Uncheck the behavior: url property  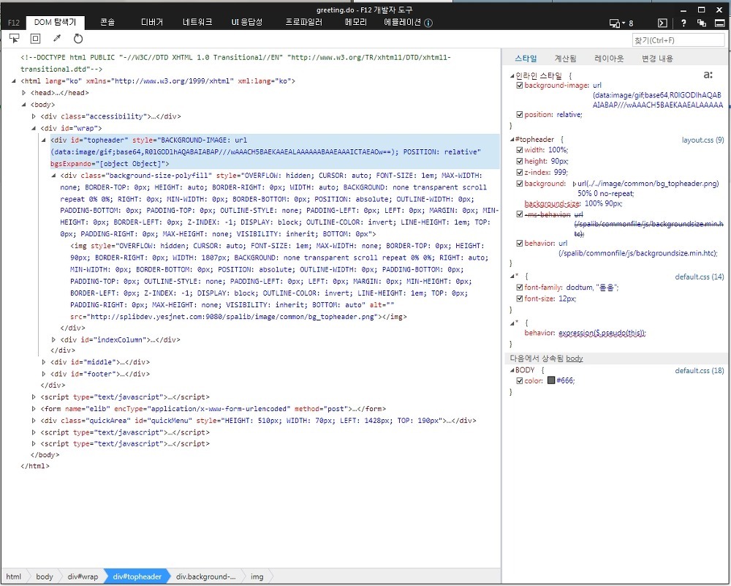[x=519, y=243]
